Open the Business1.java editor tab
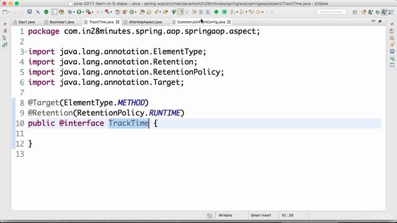This screenshot has height=223, width=397. (60, 22)
